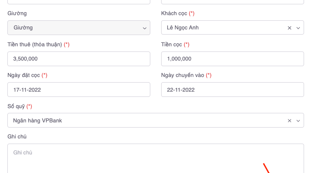
Task: Click the Sổ quỹ label
Action: tap(16, 106)
